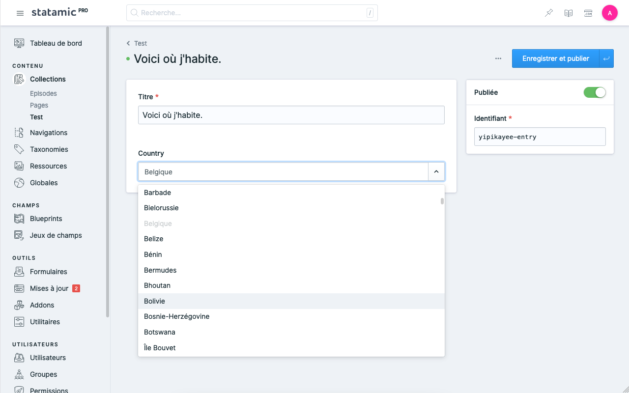Click the pin icon in top bar

click(549, 13)
